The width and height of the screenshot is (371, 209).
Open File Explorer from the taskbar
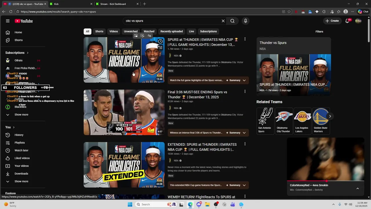tap(208, 204)
